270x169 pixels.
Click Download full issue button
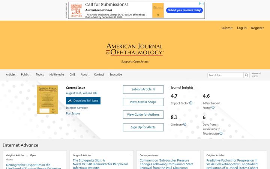pyautogui.click(x=83, y=101)
